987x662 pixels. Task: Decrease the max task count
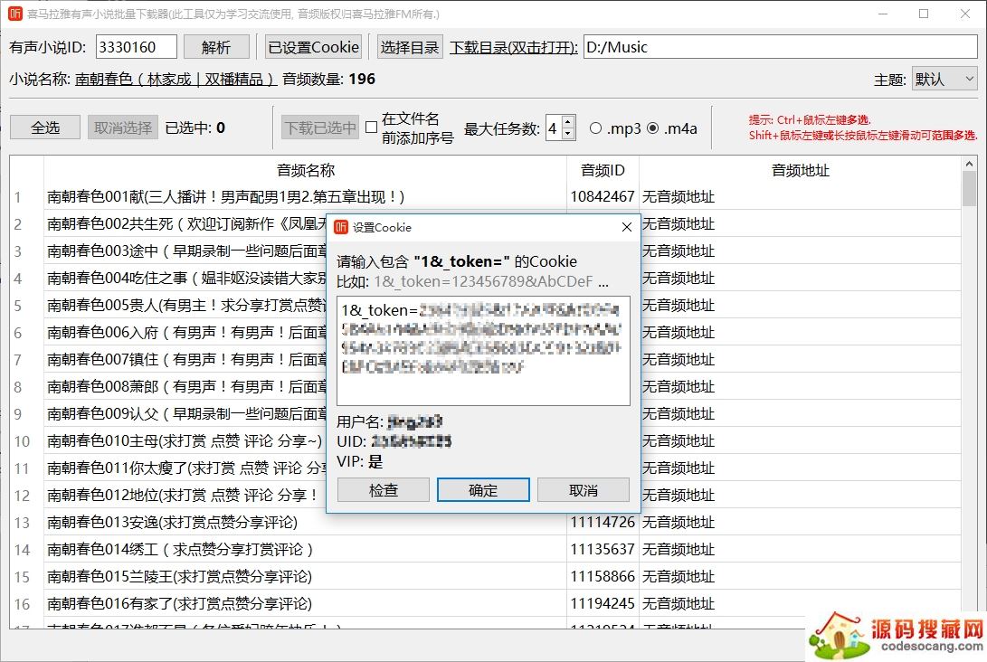(568, 134)
